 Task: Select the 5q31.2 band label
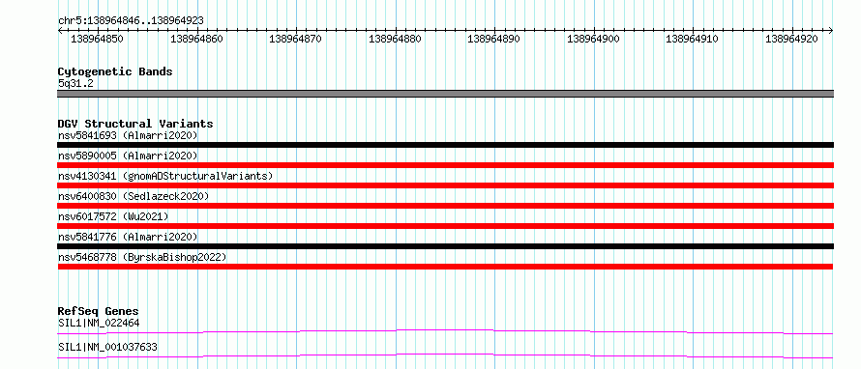pos(74,84)
